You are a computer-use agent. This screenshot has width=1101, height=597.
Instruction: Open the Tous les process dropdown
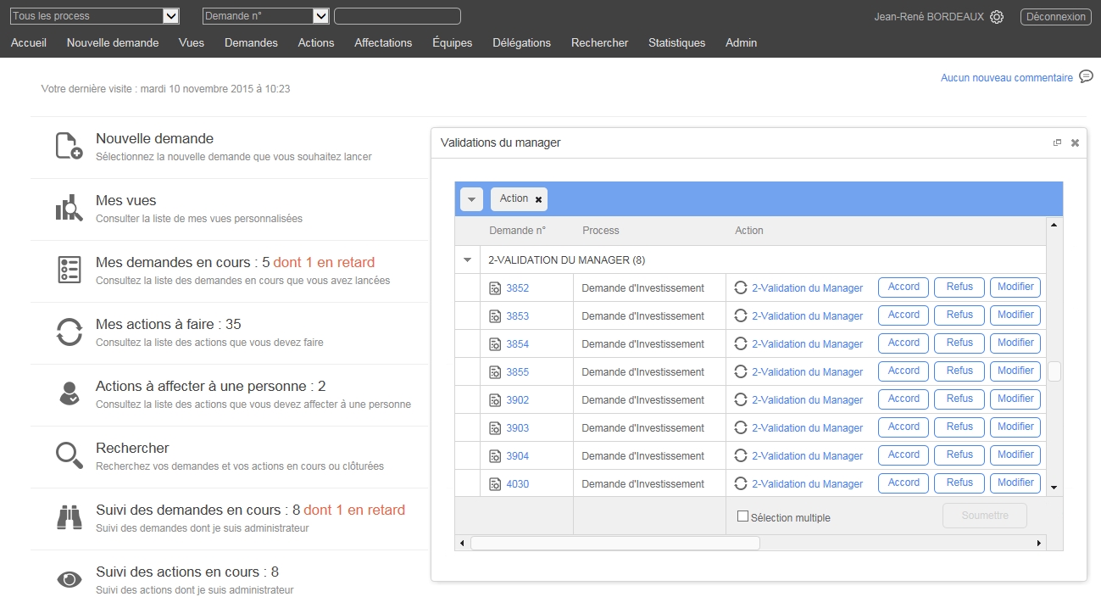click(170, 16)
